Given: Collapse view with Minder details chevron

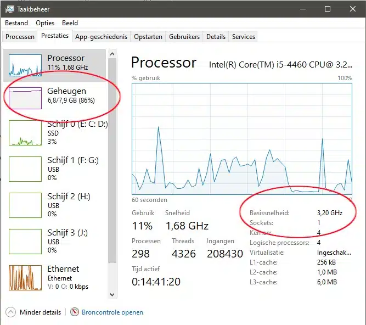Looking at the screenshot, I should point(11,312).
